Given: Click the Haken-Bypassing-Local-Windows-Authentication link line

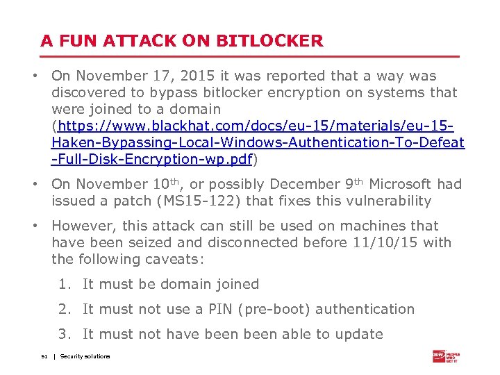Looking at the screenshot, I should [x=258, y=142].
